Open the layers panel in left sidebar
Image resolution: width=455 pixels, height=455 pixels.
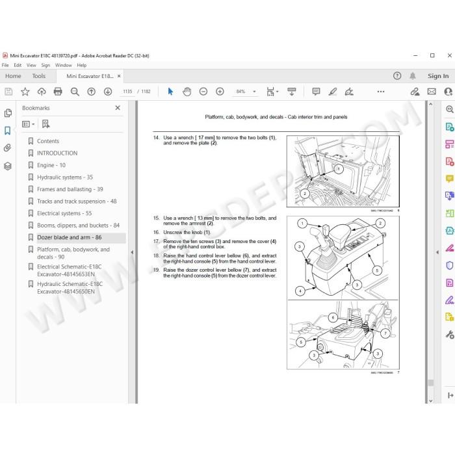8,166
